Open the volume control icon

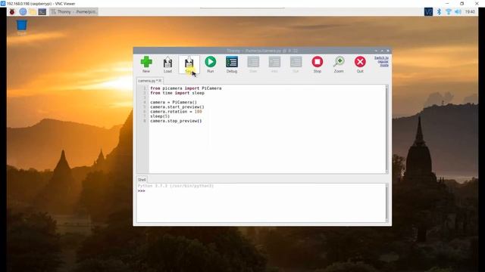click(458, 12)
